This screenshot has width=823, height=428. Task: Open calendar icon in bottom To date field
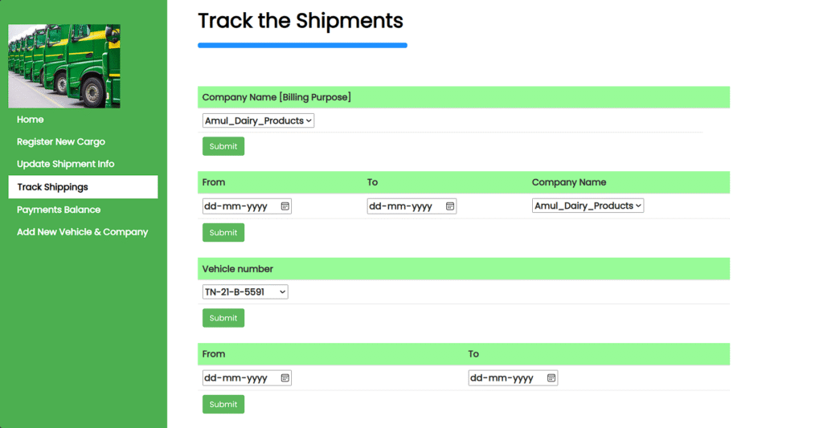(551, 377)
